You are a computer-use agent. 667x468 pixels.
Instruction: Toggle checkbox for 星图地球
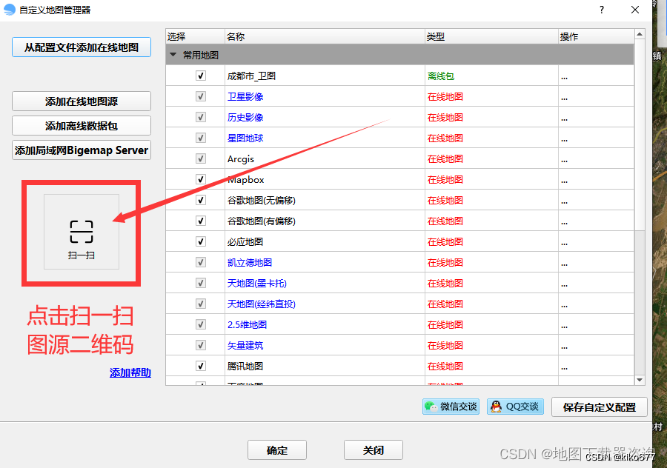pyautogui.click(x=201, y=138)
